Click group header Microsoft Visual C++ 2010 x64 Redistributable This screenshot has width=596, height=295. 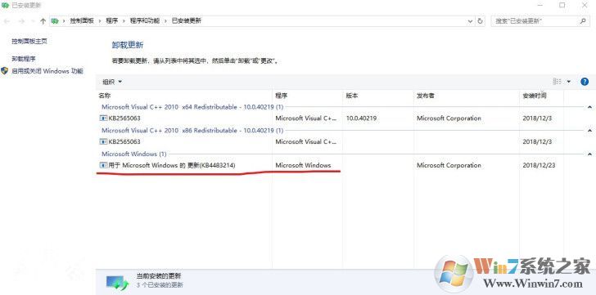pyautogui.click(x=192, y=107)
